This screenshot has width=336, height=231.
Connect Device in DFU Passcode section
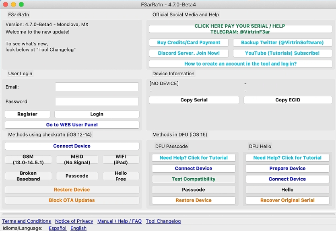click(194, 169)
